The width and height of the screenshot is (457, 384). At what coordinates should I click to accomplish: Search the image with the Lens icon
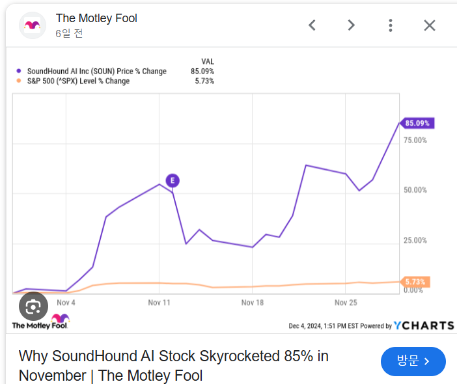tap(33, 307)
